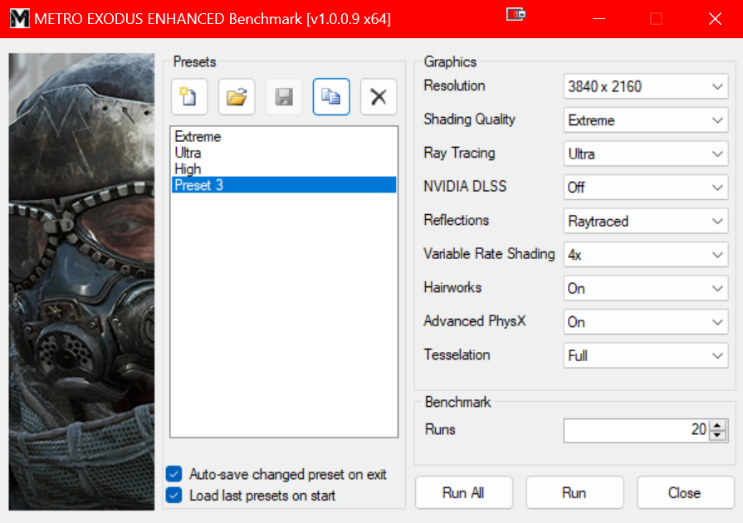This screenshot has width=743, height=523.
Task: Select the Extreme preset in the list
Action: (284, 136)
